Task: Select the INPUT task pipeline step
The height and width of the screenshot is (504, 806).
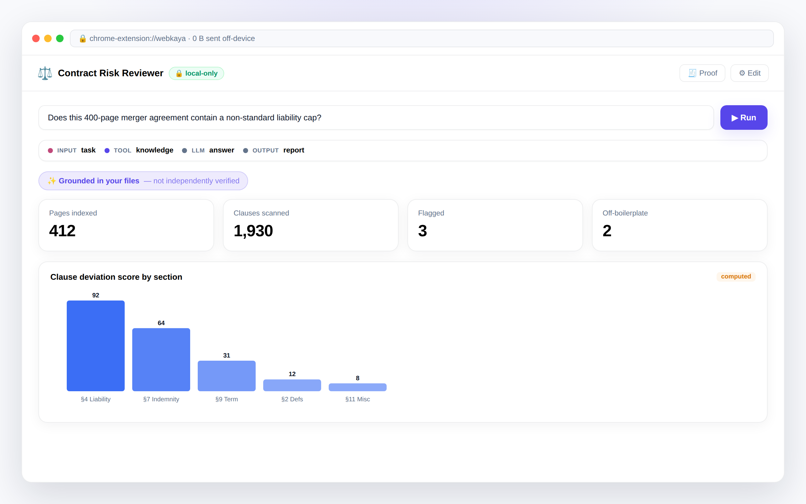Action: (71, 150)
